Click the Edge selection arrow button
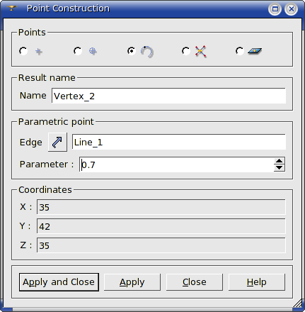This screenshot has height=312, width=305. 57,142
